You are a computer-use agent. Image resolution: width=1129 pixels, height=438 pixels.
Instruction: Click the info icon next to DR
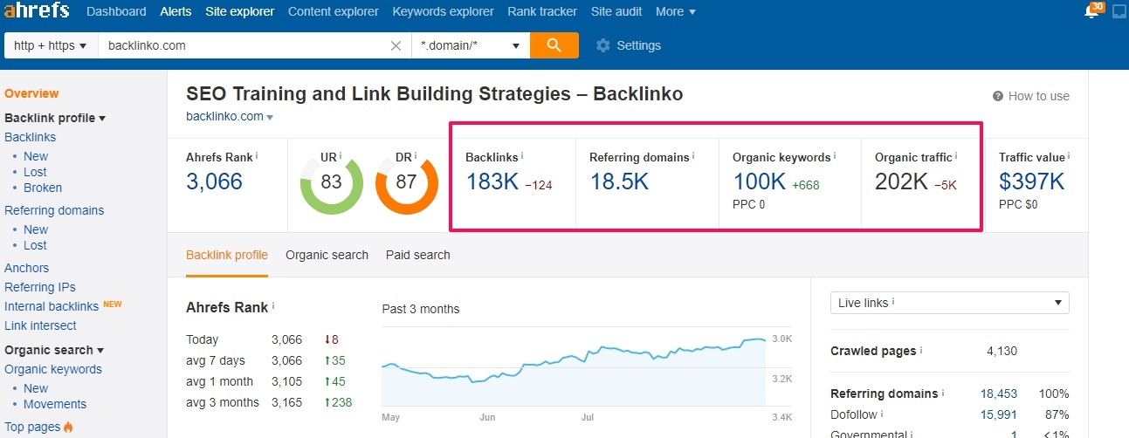pyautogui.click(x=416, y=157)
